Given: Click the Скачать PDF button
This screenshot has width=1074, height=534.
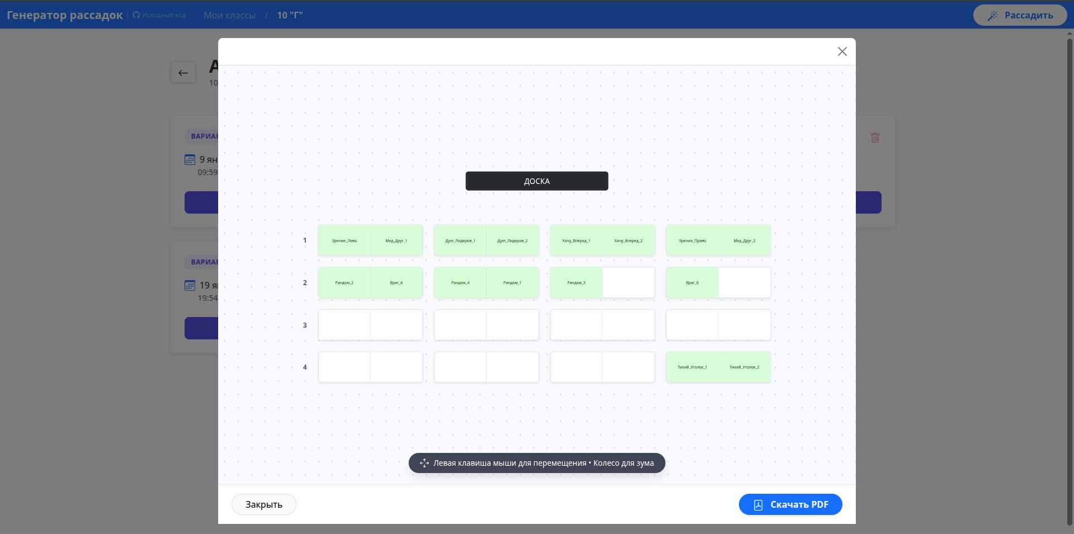Looking at the screenshot, I should click(x=790, y=504).
